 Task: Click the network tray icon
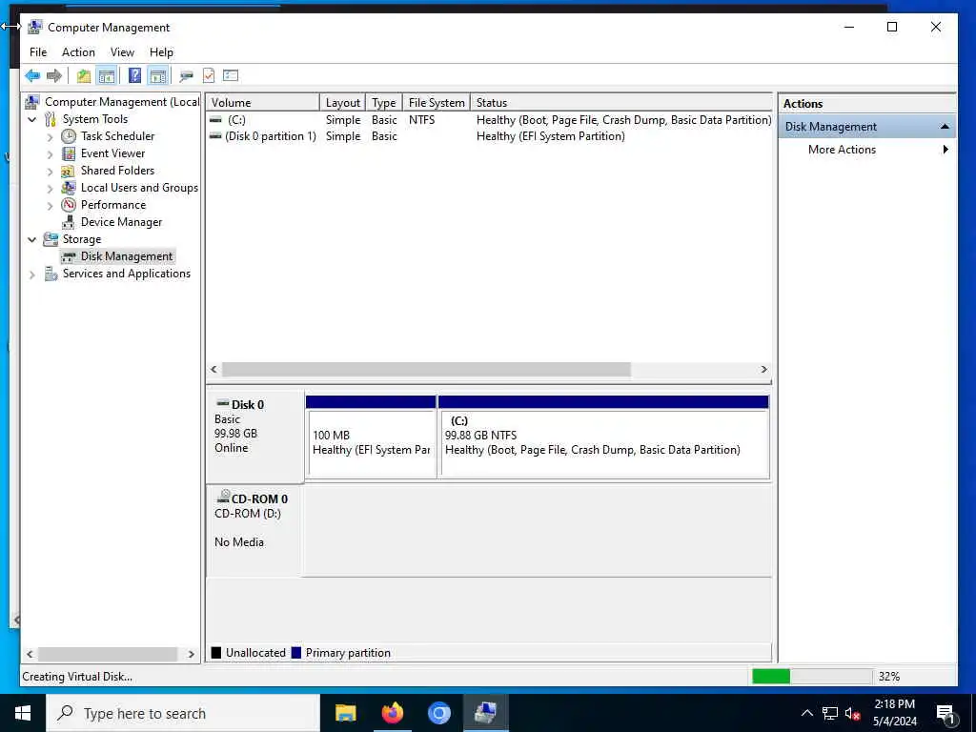click(830, 713)
